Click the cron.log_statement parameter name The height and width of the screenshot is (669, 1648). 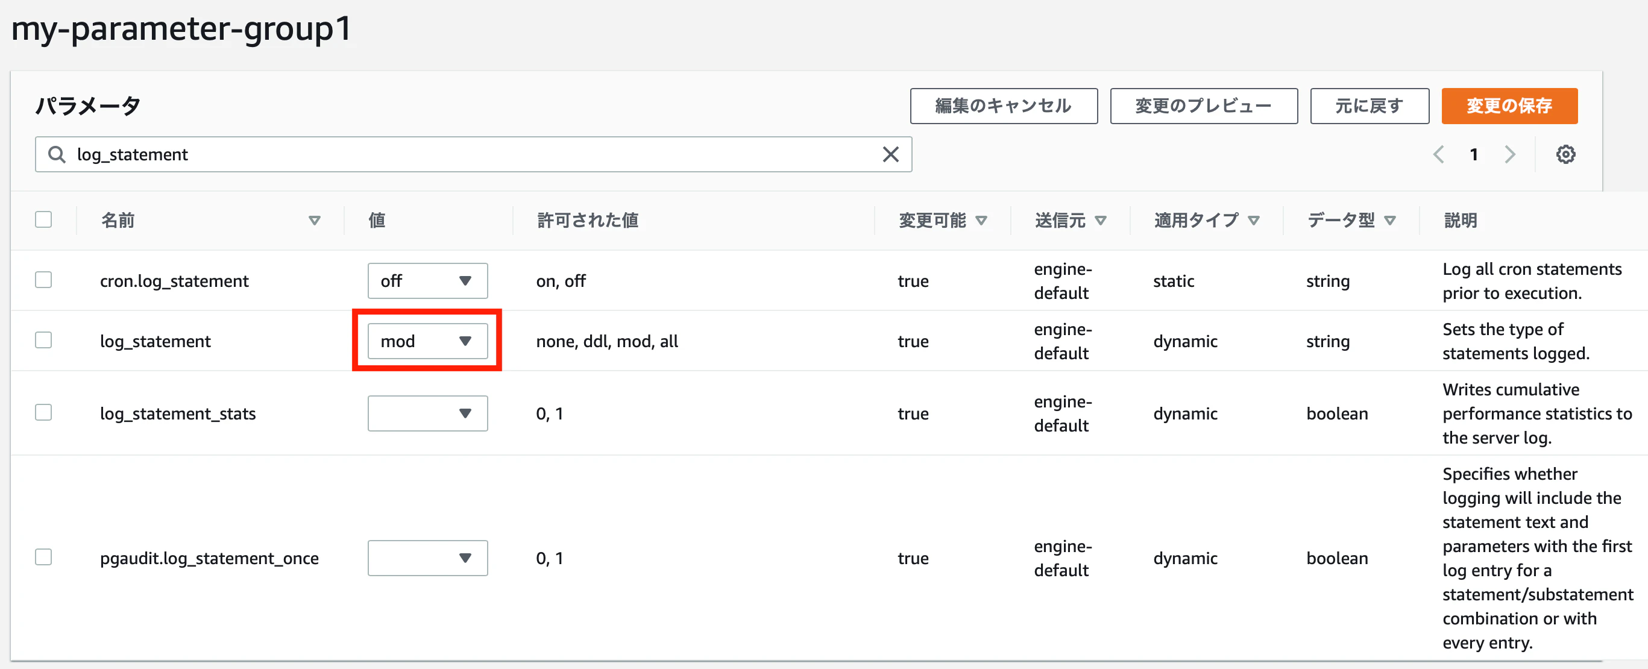coord(174,281)
